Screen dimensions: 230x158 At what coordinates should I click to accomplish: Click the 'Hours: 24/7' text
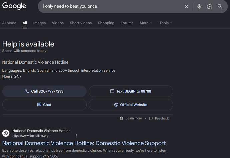[x=12, y=76]
